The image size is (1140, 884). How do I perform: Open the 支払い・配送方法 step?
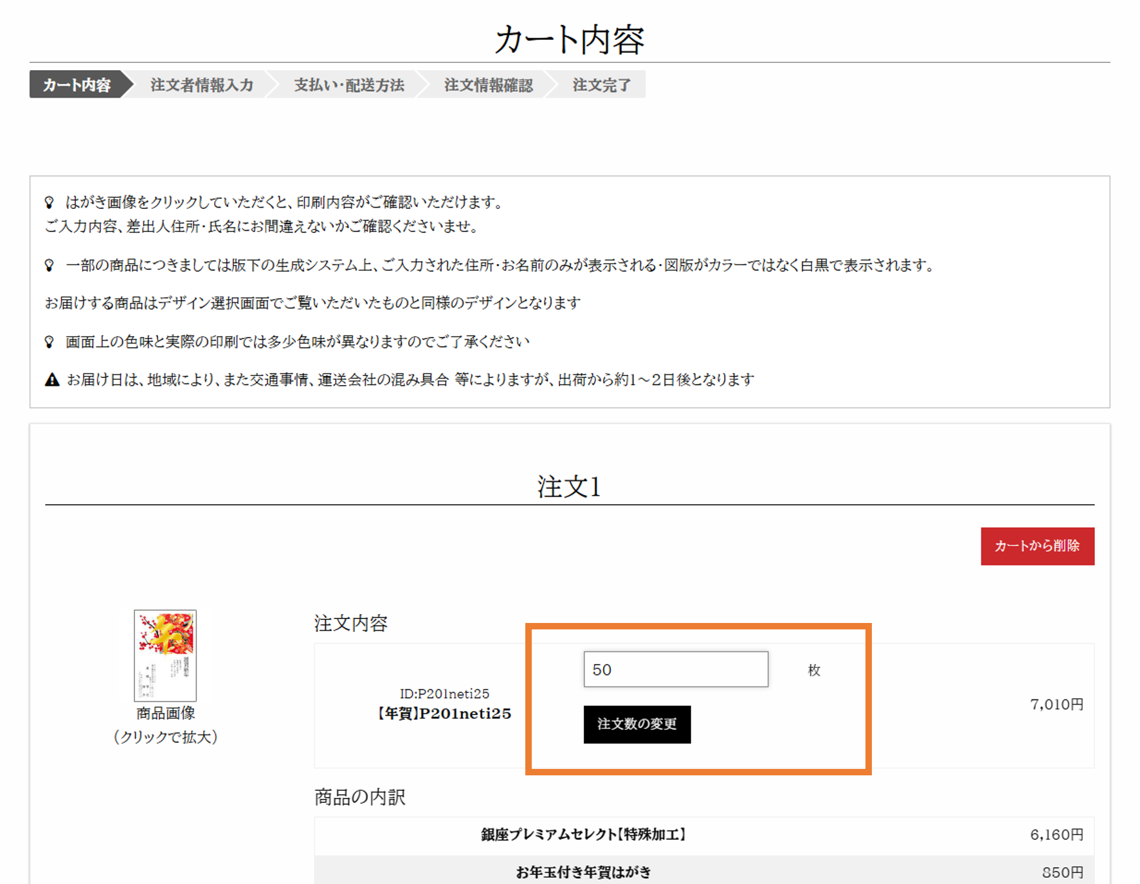[348, 85]
